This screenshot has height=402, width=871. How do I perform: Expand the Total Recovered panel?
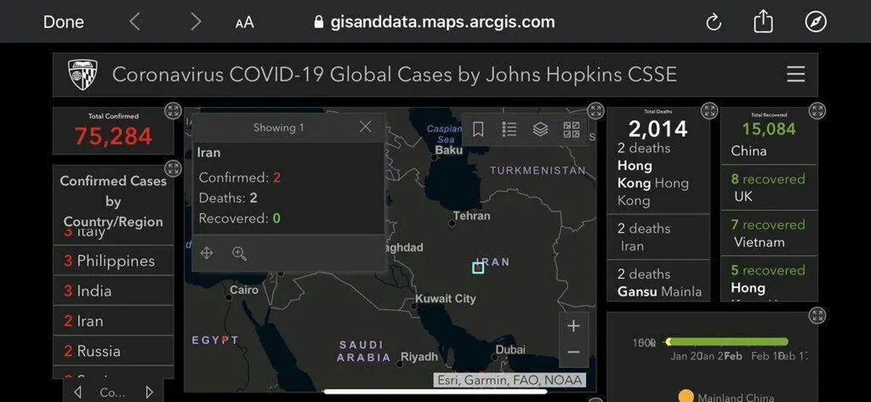(817, 111)
